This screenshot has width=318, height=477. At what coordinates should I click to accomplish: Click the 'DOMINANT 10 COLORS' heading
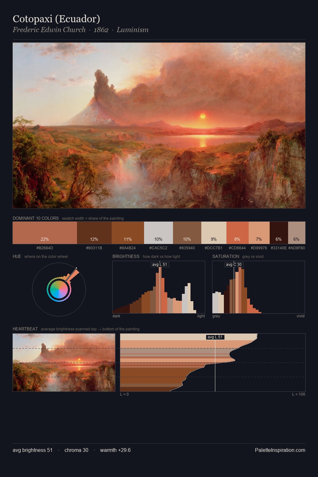coord(36,218)
